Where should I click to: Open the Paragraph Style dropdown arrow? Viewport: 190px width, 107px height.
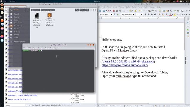112,15
